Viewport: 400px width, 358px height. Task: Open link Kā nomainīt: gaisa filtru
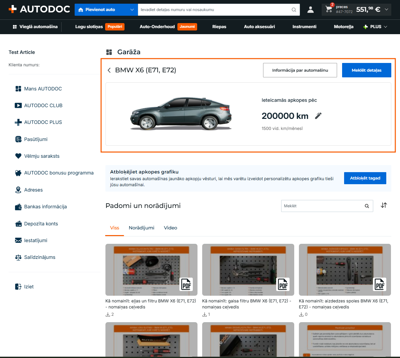(x=247, y=304)
